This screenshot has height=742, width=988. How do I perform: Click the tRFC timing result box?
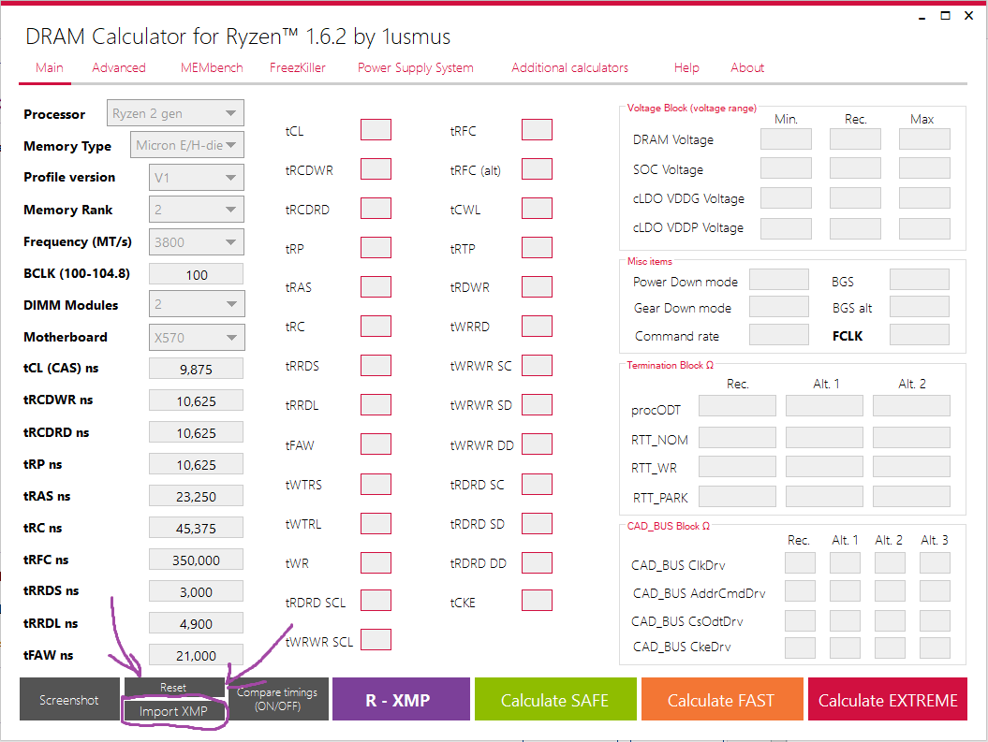[x=537, y=130]
